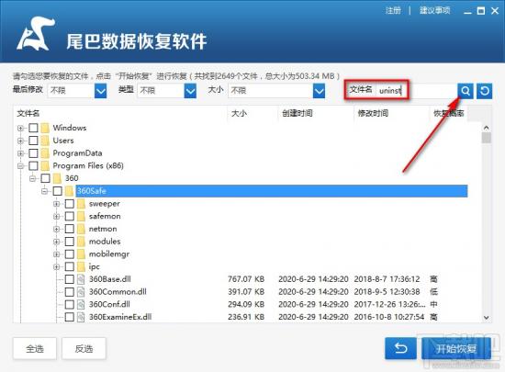Click the 注册 link in title bar
Image resolution: width=505 pixels, height=372 pixels.
click(393, 11)
